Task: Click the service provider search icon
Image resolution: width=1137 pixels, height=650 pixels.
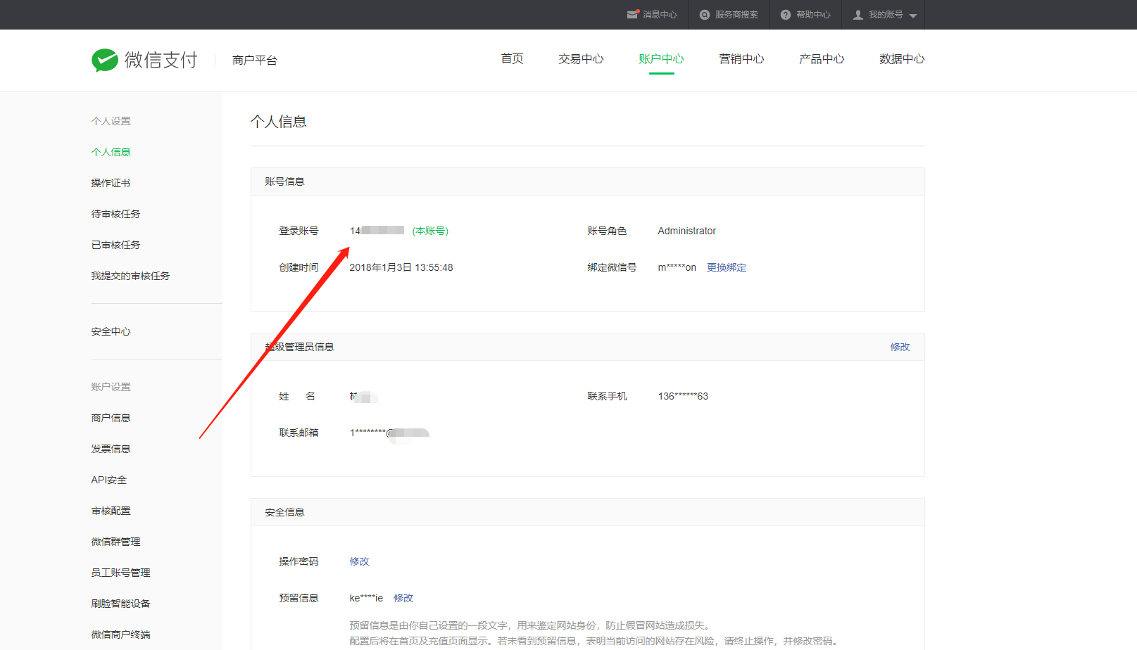Action: pos(705,15)
